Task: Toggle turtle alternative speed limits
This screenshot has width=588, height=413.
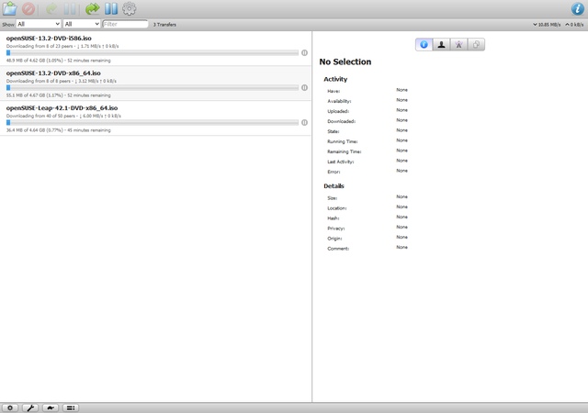Action: (51, 407)
